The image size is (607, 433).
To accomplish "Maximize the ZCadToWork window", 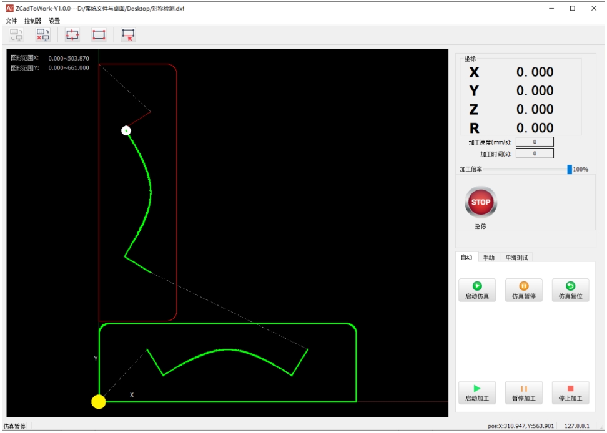I will tap(573, 9).
